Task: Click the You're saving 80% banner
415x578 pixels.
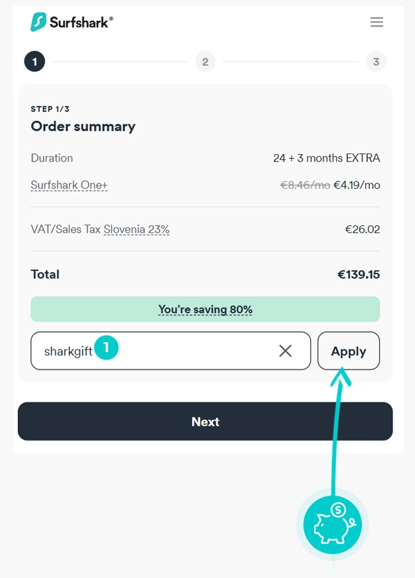Action: [205, 310]
